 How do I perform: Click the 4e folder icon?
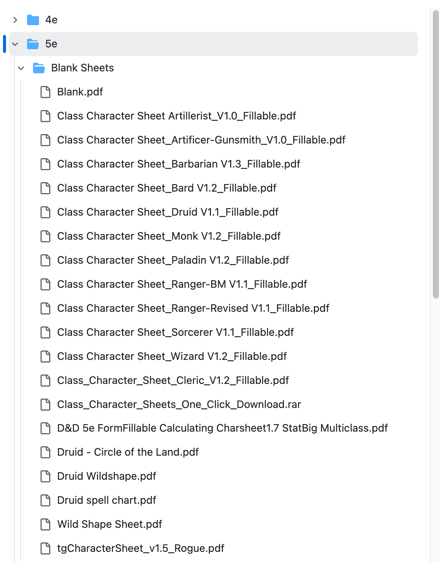(x=33, y=20)
